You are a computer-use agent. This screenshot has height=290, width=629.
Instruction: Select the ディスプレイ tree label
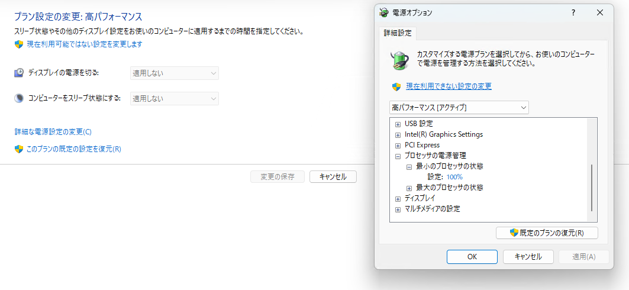pos(420,198)
